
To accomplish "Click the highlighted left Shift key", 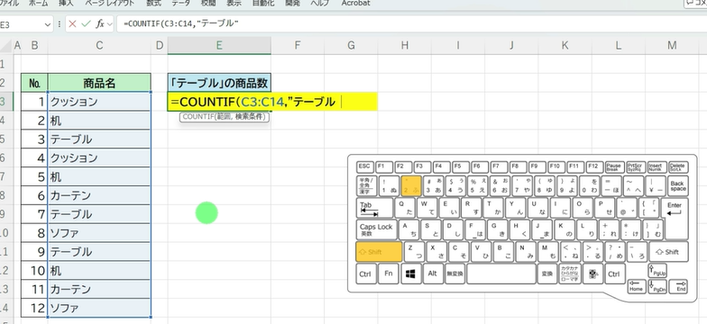I will 379,252.
